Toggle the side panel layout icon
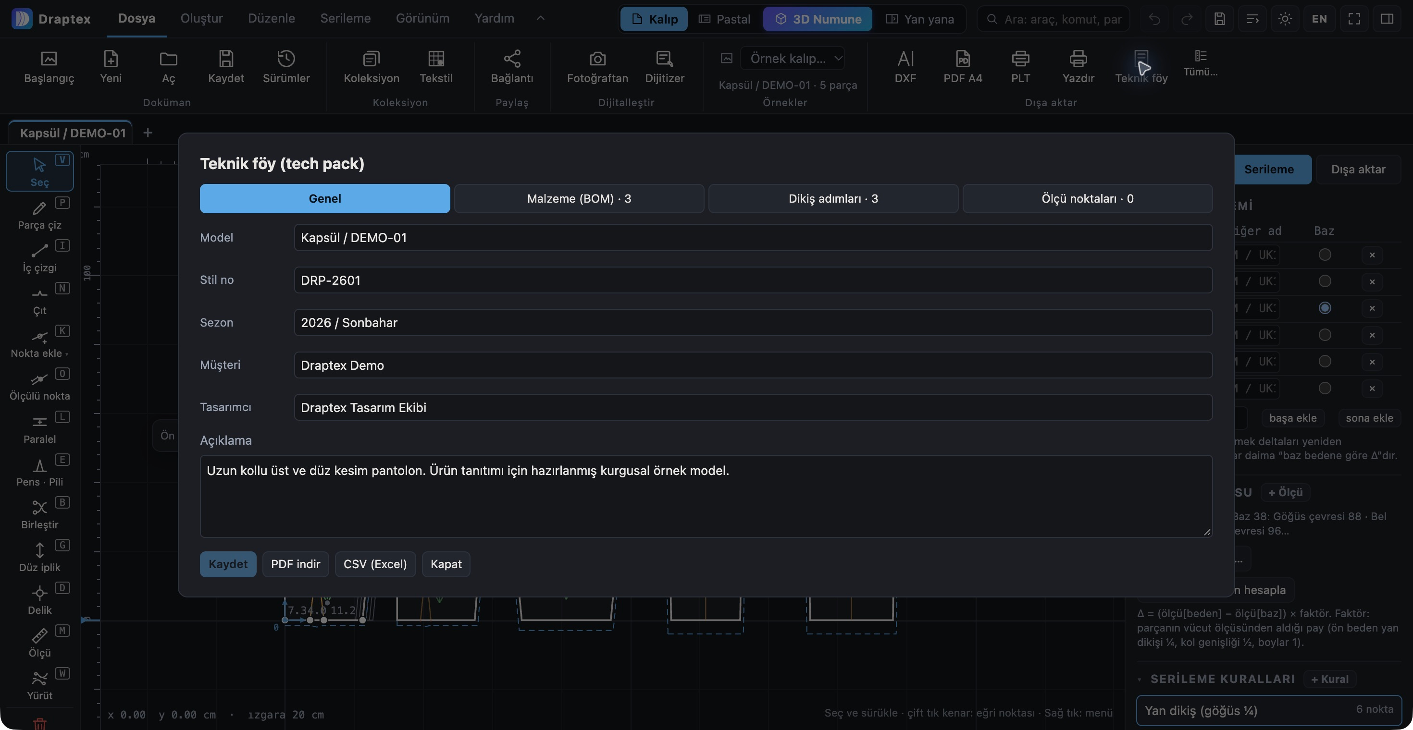This screenshot has width=1413, height=730. coord(1387,19)
